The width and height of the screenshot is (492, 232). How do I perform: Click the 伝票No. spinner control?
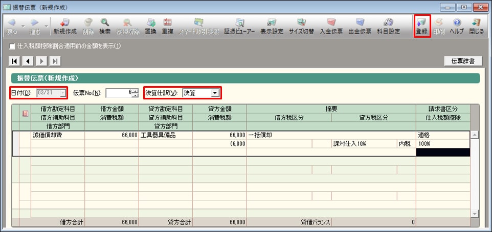[x=135, y=93]
